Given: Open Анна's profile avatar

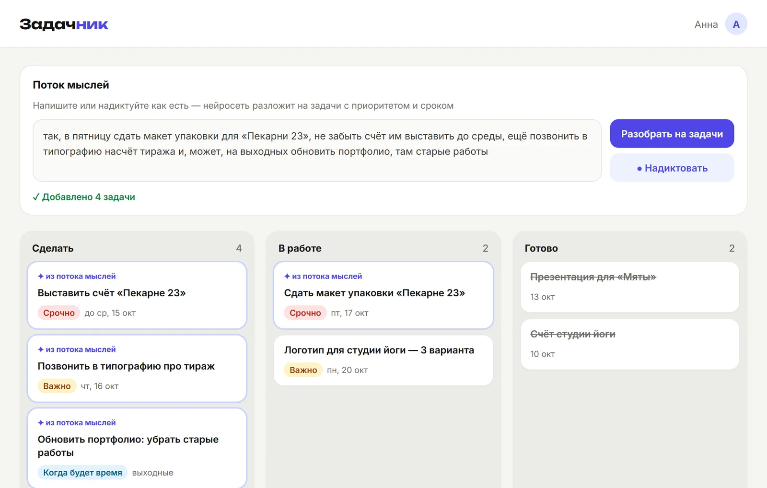Looking at the screenshot, I should pos(736,24).
